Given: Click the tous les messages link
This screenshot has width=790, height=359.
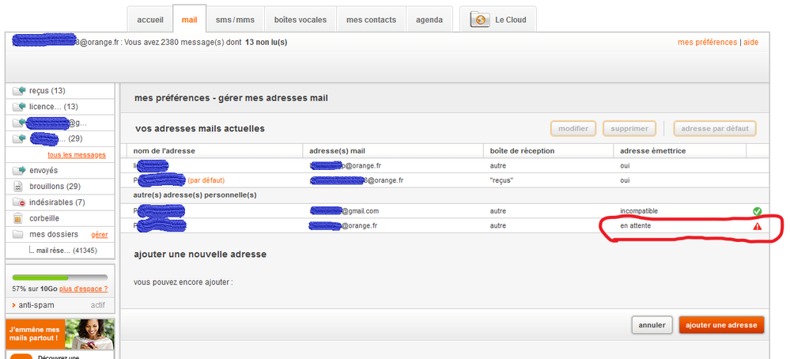Looking at the screenshot, I should point(77,155).
